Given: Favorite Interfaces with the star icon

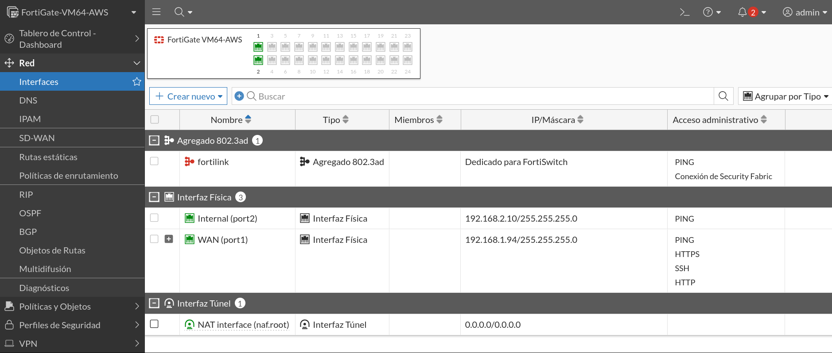Looking at the screenshot, I should point(137,82).
